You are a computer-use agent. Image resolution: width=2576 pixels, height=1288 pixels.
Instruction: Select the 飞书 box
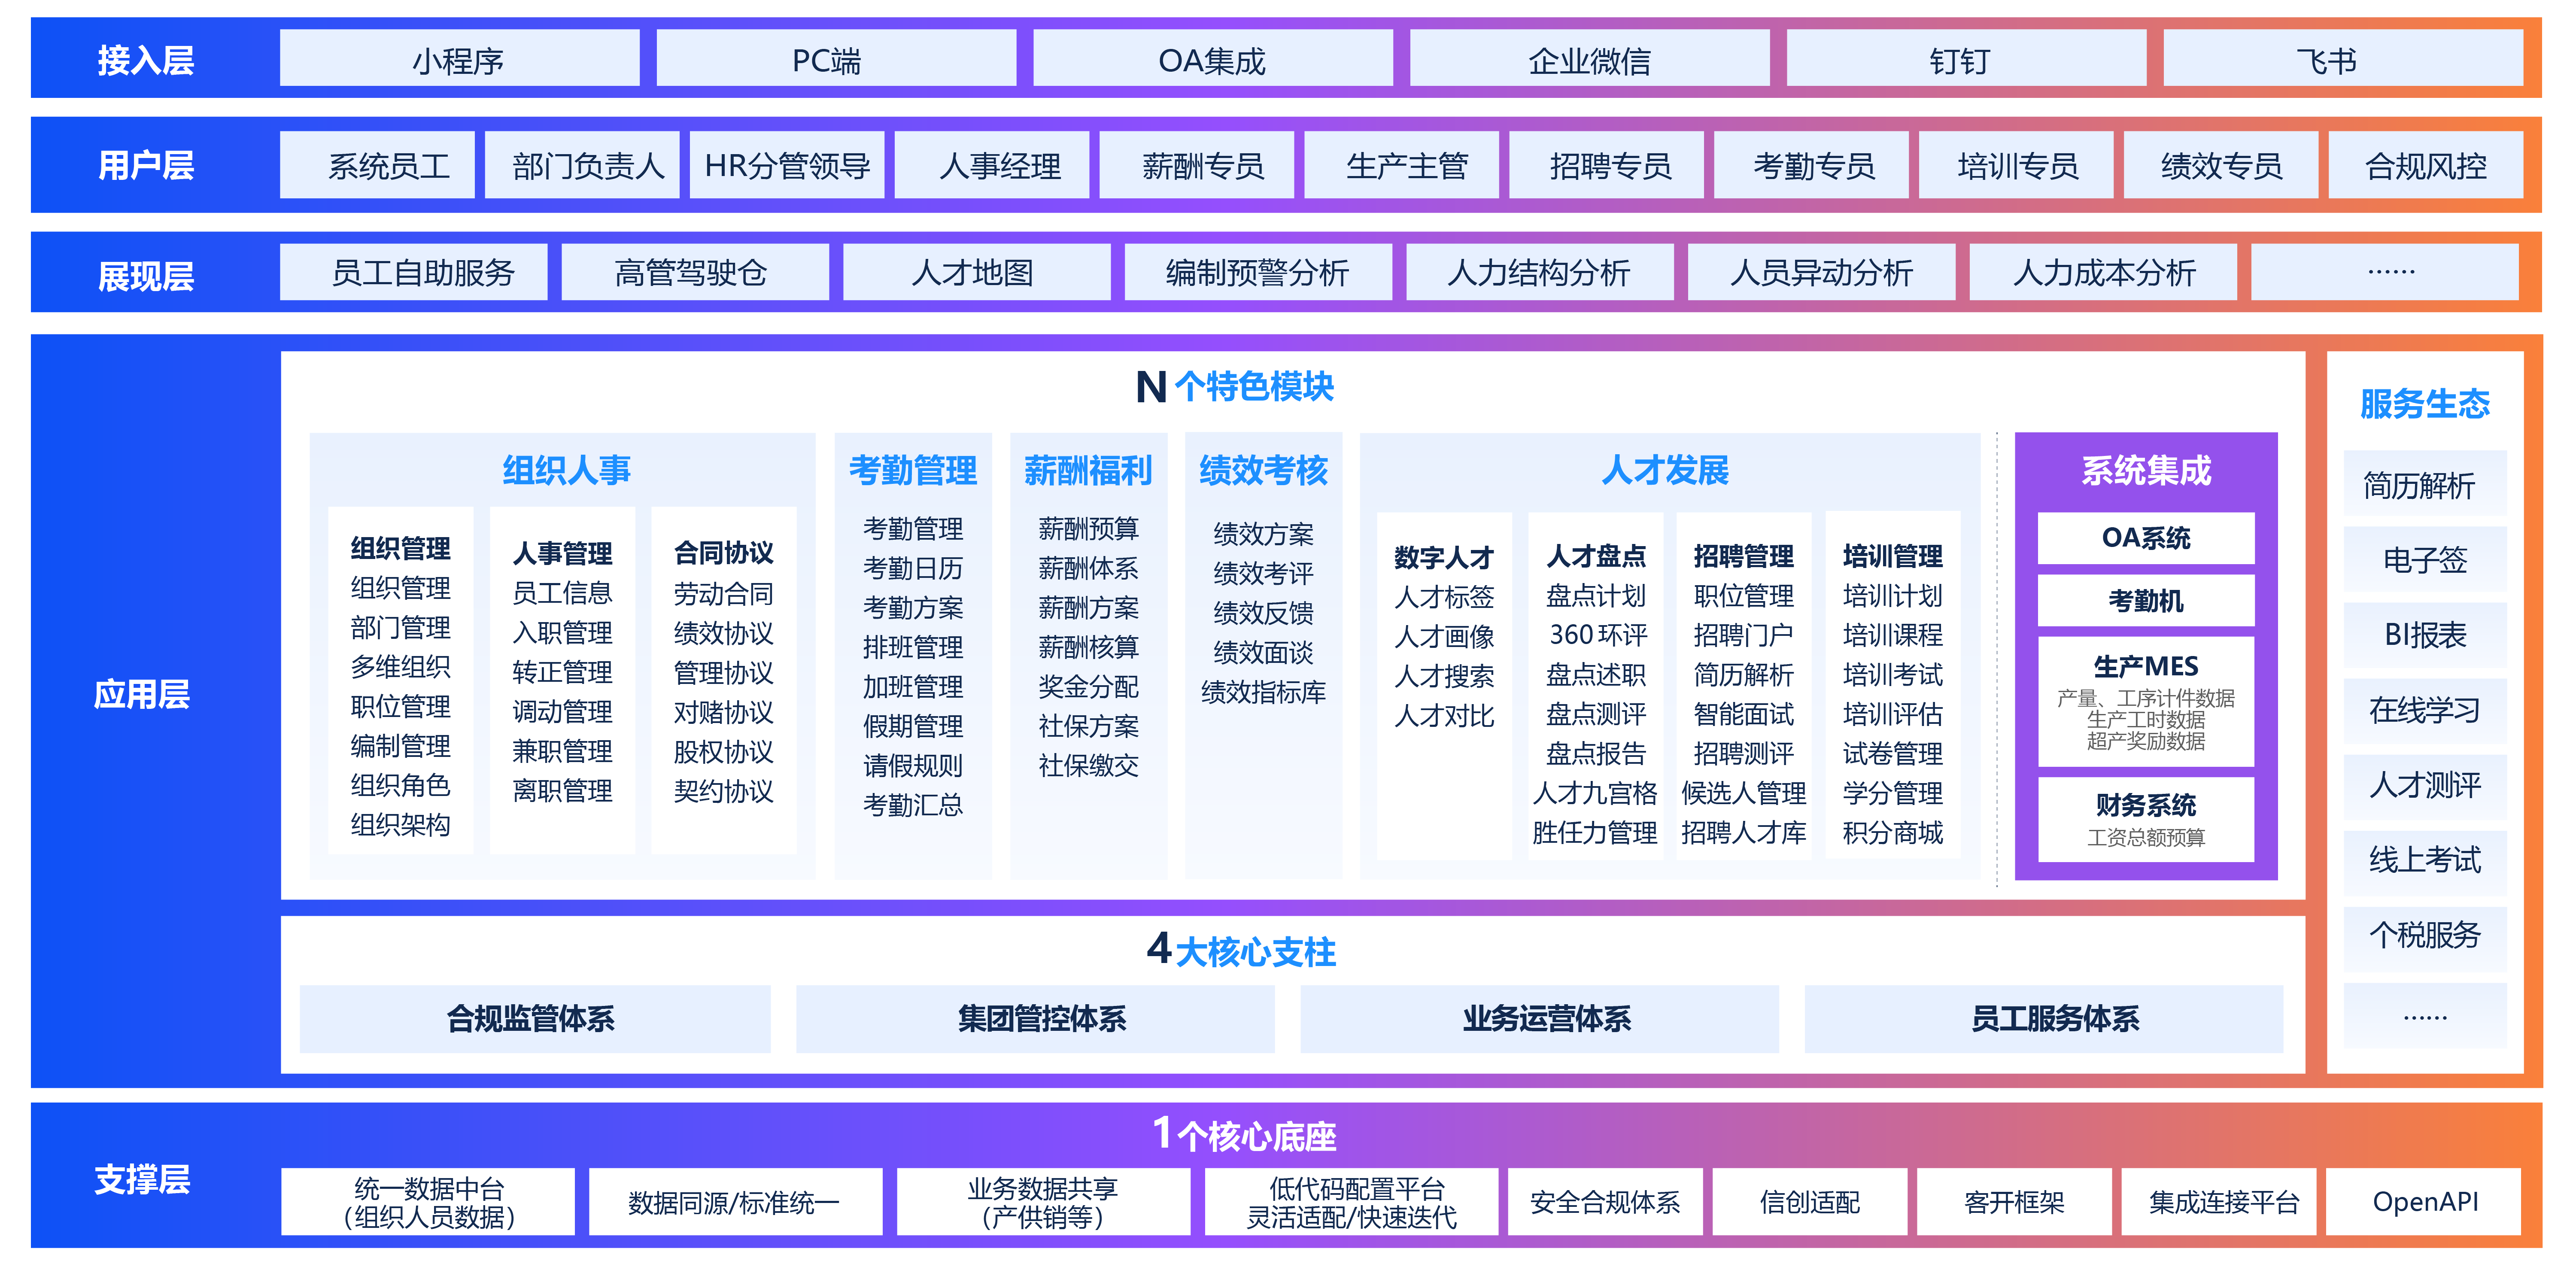(x=2343, y=59)
